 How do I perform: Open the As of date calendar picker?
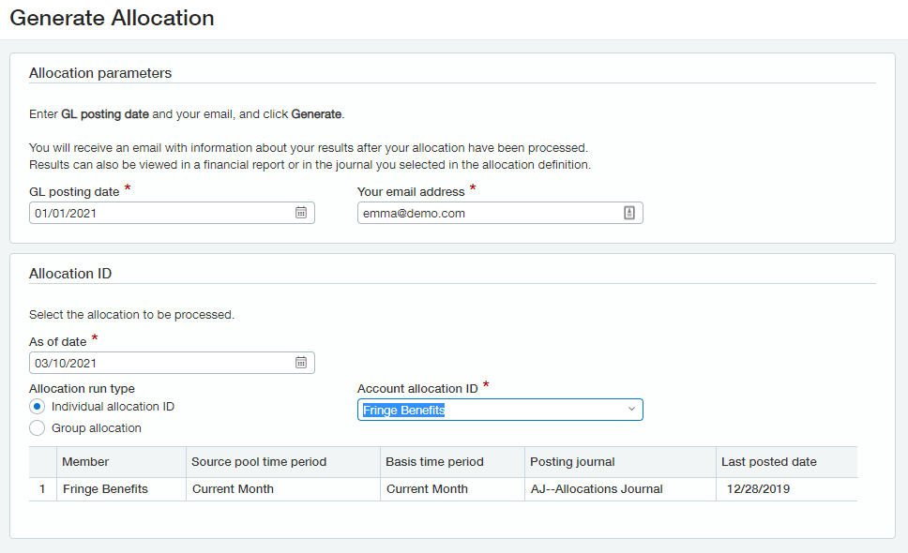(302, 363)
